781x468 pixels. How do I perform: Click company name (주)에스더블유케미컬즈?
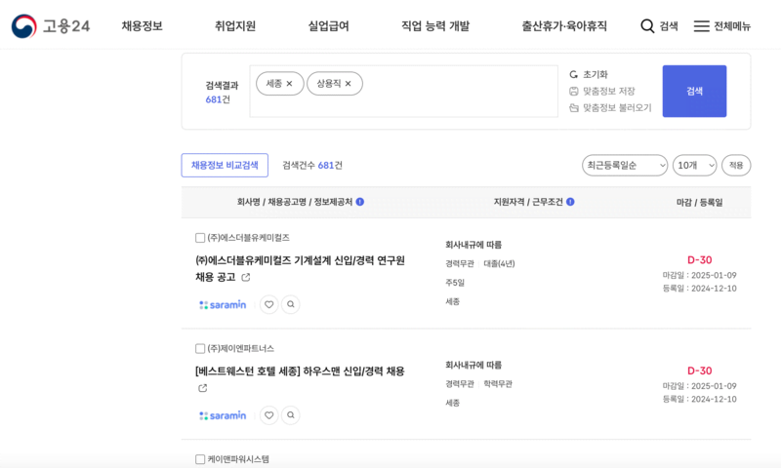pos(249,238)
